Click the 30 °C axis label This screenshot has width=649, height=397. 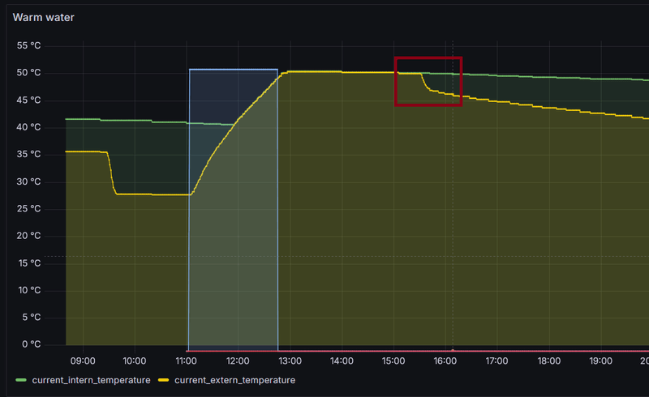tap(28, 181)
